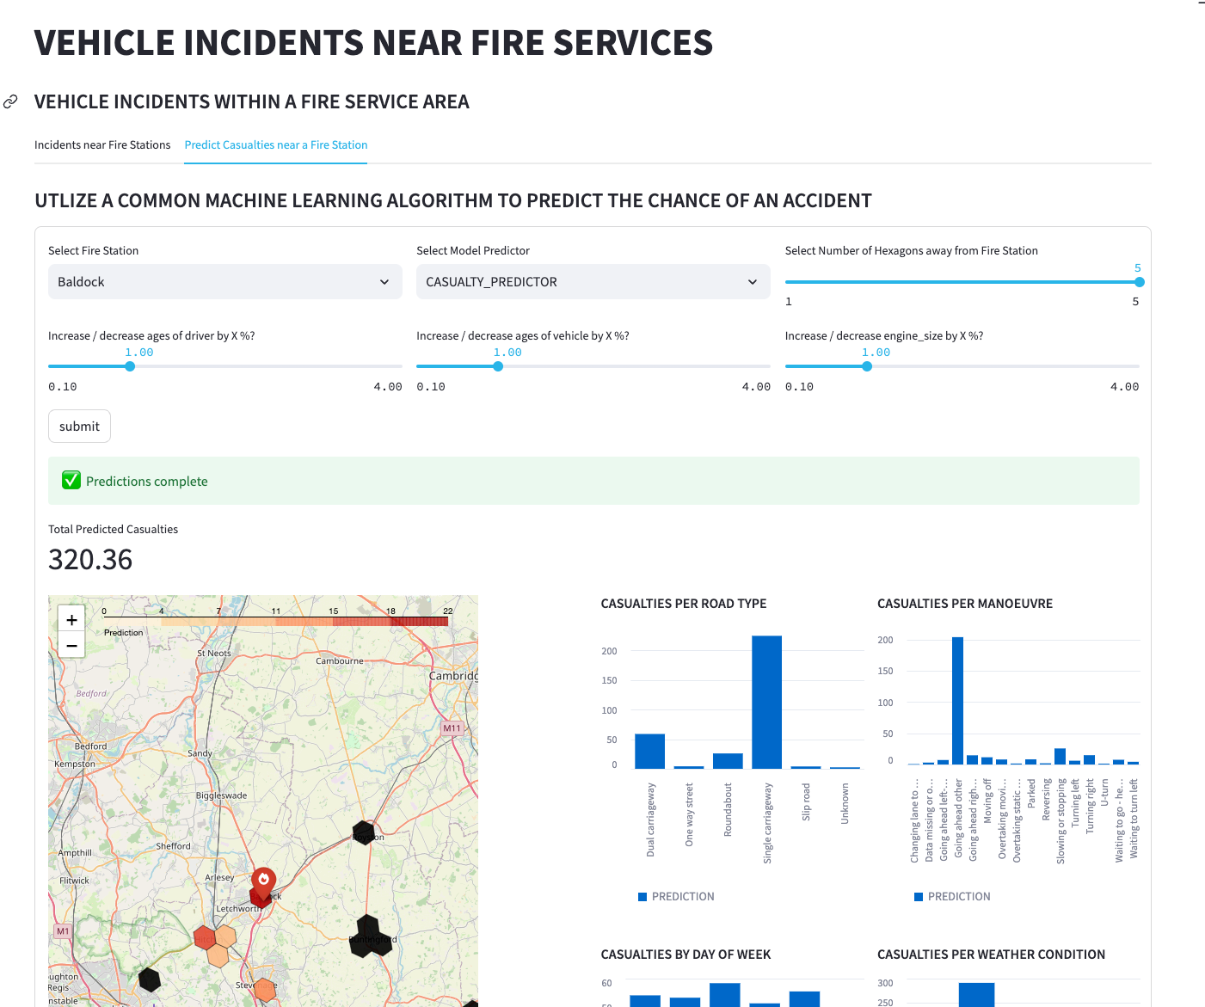Click the black hexagon near Royston
The height and width of the screenshot is (1007, 1205).
point(364,832)
